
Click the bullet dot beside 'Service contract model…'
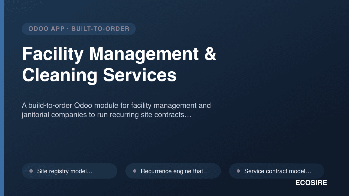(238, 171)
